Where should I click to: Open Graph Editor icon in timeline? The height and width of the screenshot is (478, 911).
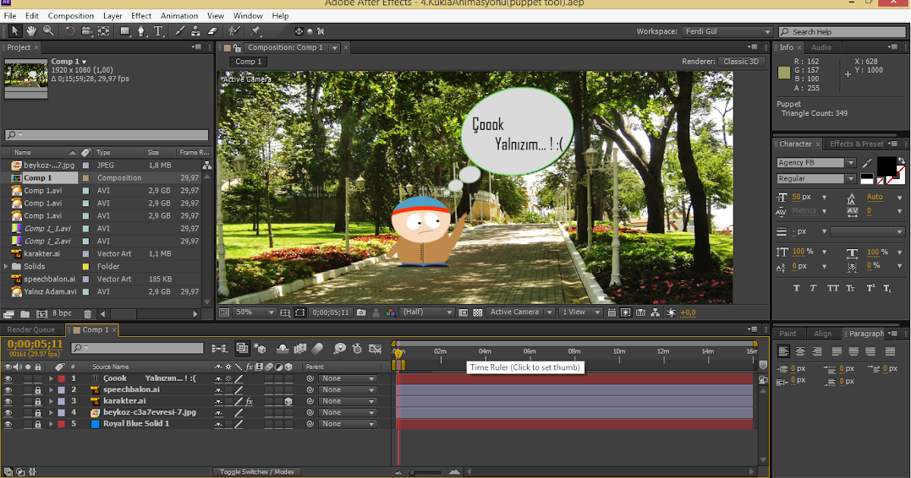pyautogui.click(x=375, y=348)
